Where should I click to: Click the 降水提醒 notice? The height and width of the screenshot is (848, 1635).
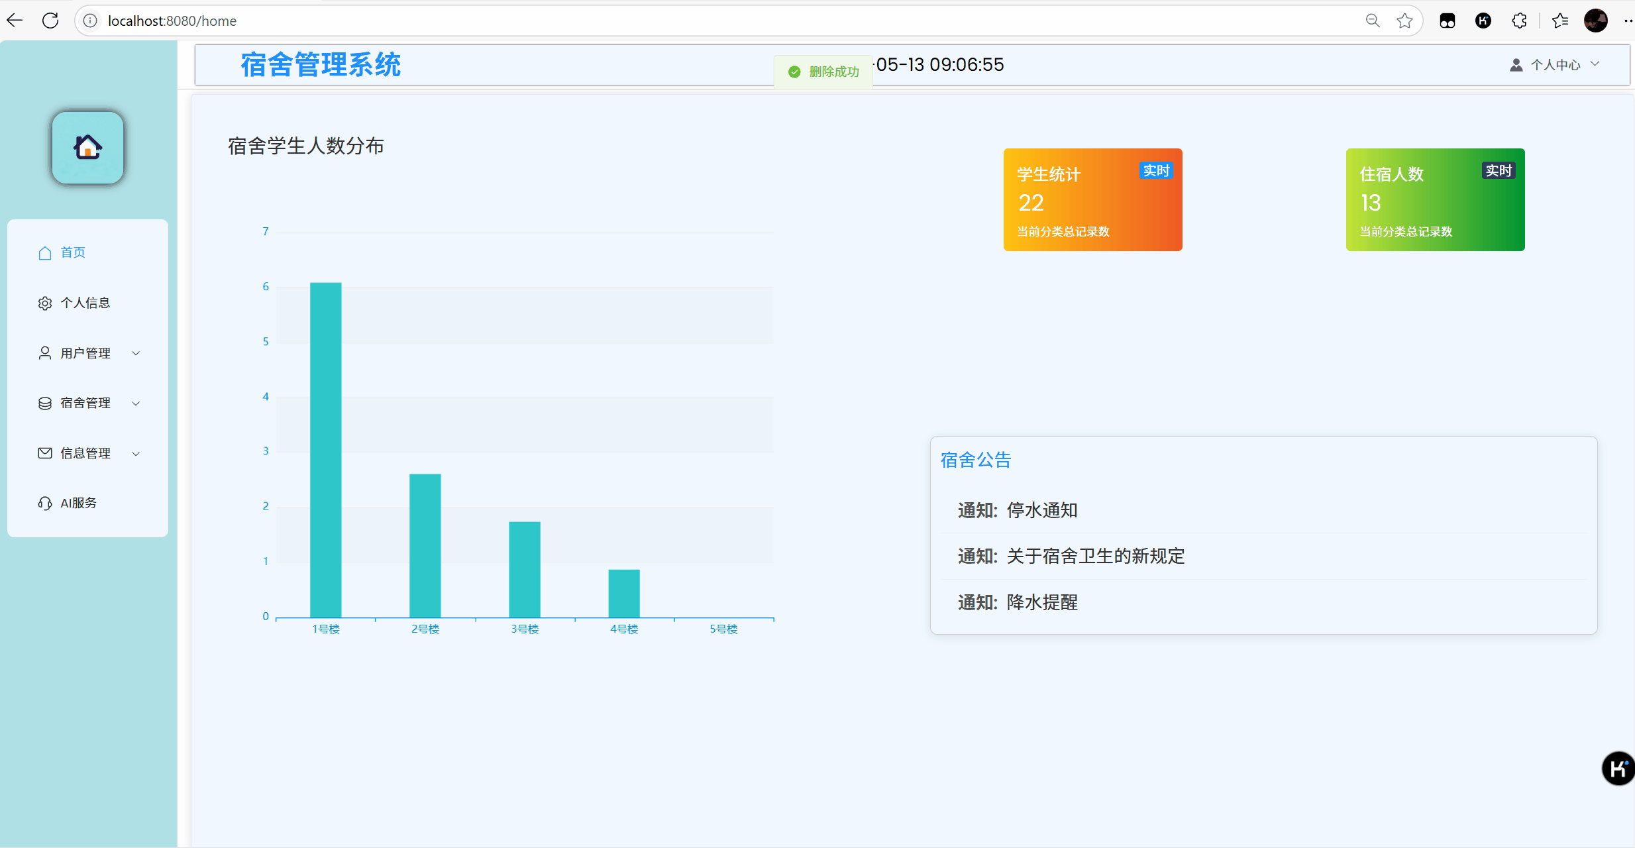[1041, 602]
